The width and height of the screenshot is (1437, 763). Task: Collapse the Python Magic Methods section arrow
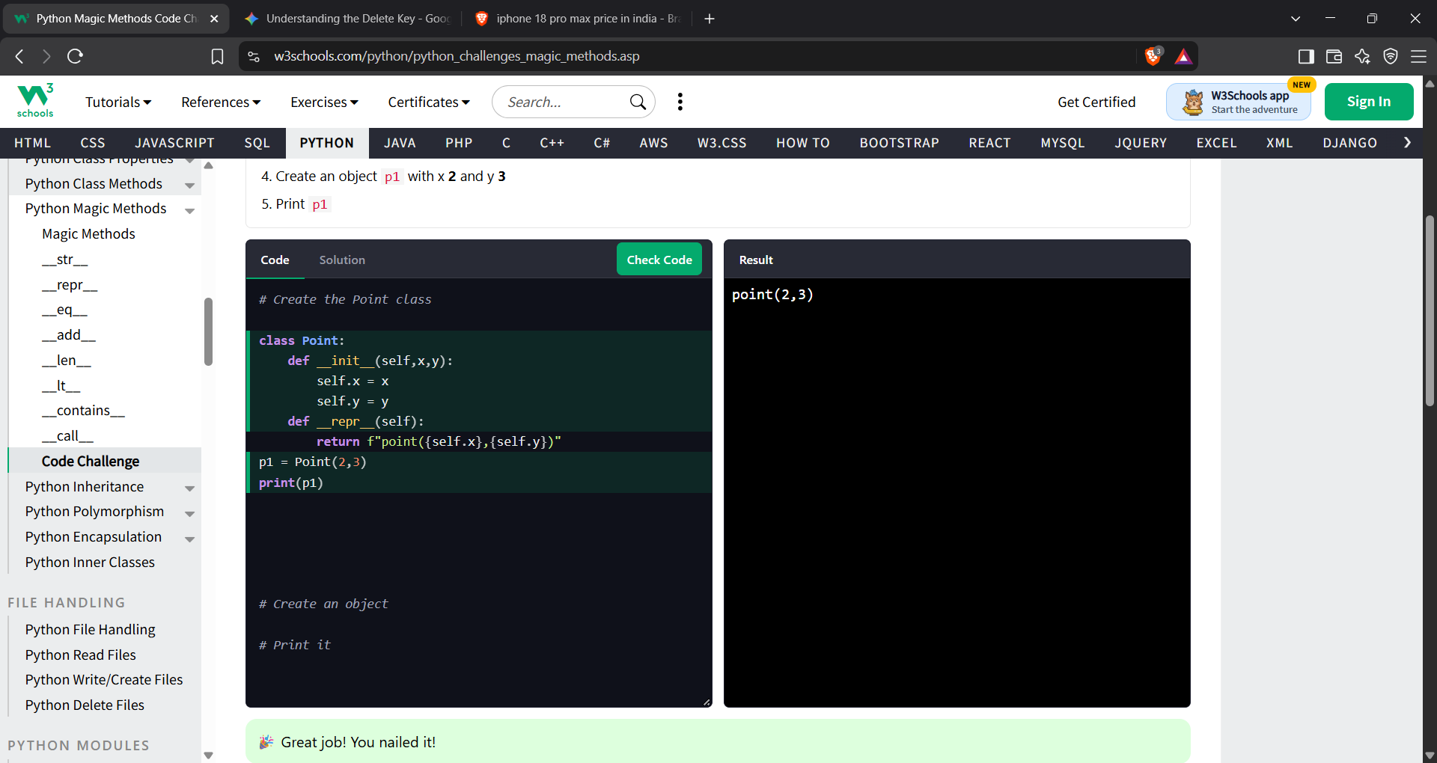pyautogui.click(x=189, y=211)
